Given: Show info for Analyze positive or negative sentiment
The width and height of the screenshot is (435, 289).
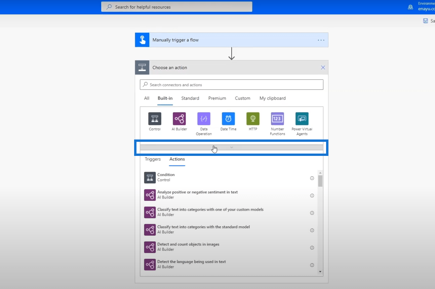Looking at the screenshot, I should coord(312,195).
